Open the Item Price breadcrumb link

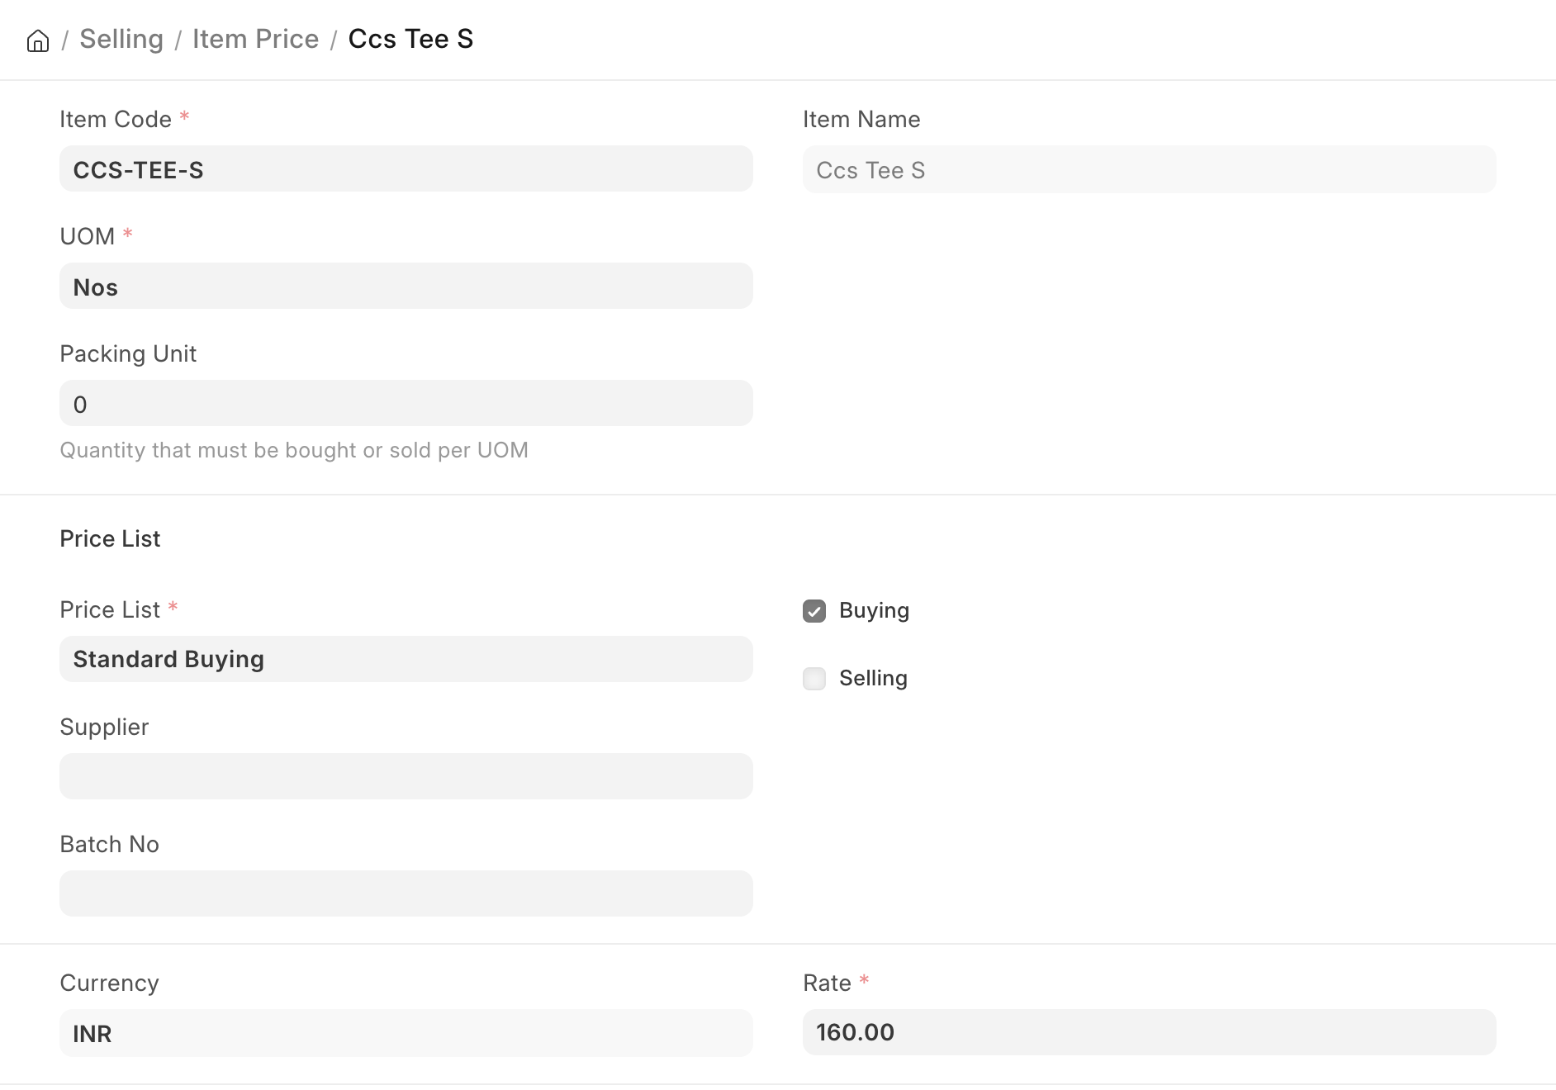click(255, 39)
